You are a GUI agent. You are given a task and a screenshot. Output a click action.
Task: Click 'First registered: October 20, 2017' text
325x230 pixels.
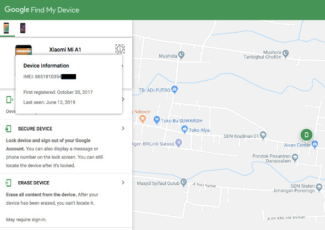58,92
